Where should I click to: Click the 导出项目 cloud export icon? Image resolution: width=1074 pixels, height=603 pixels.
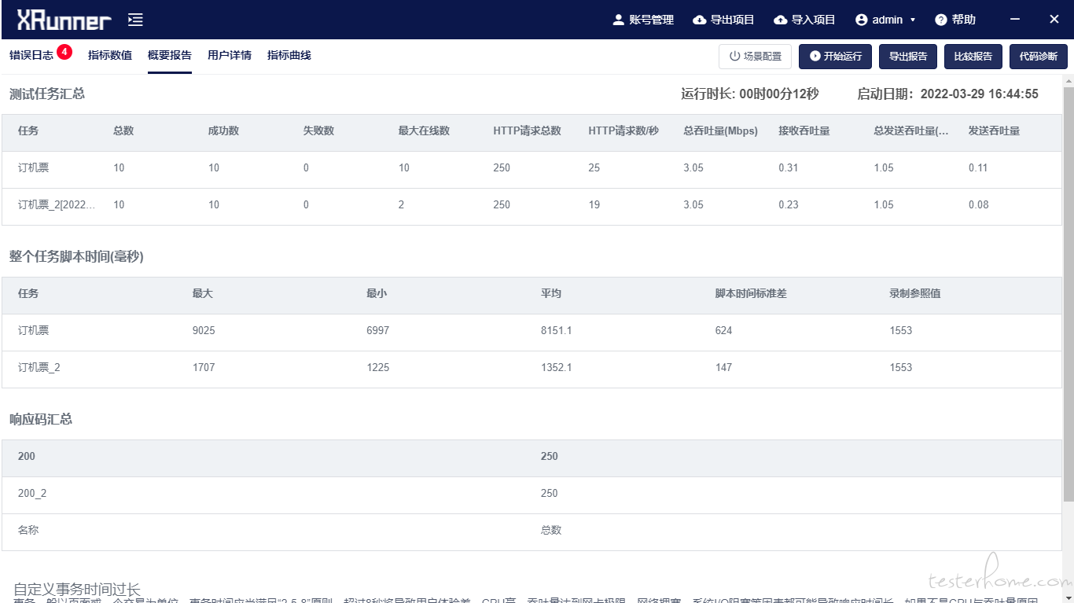699,20
